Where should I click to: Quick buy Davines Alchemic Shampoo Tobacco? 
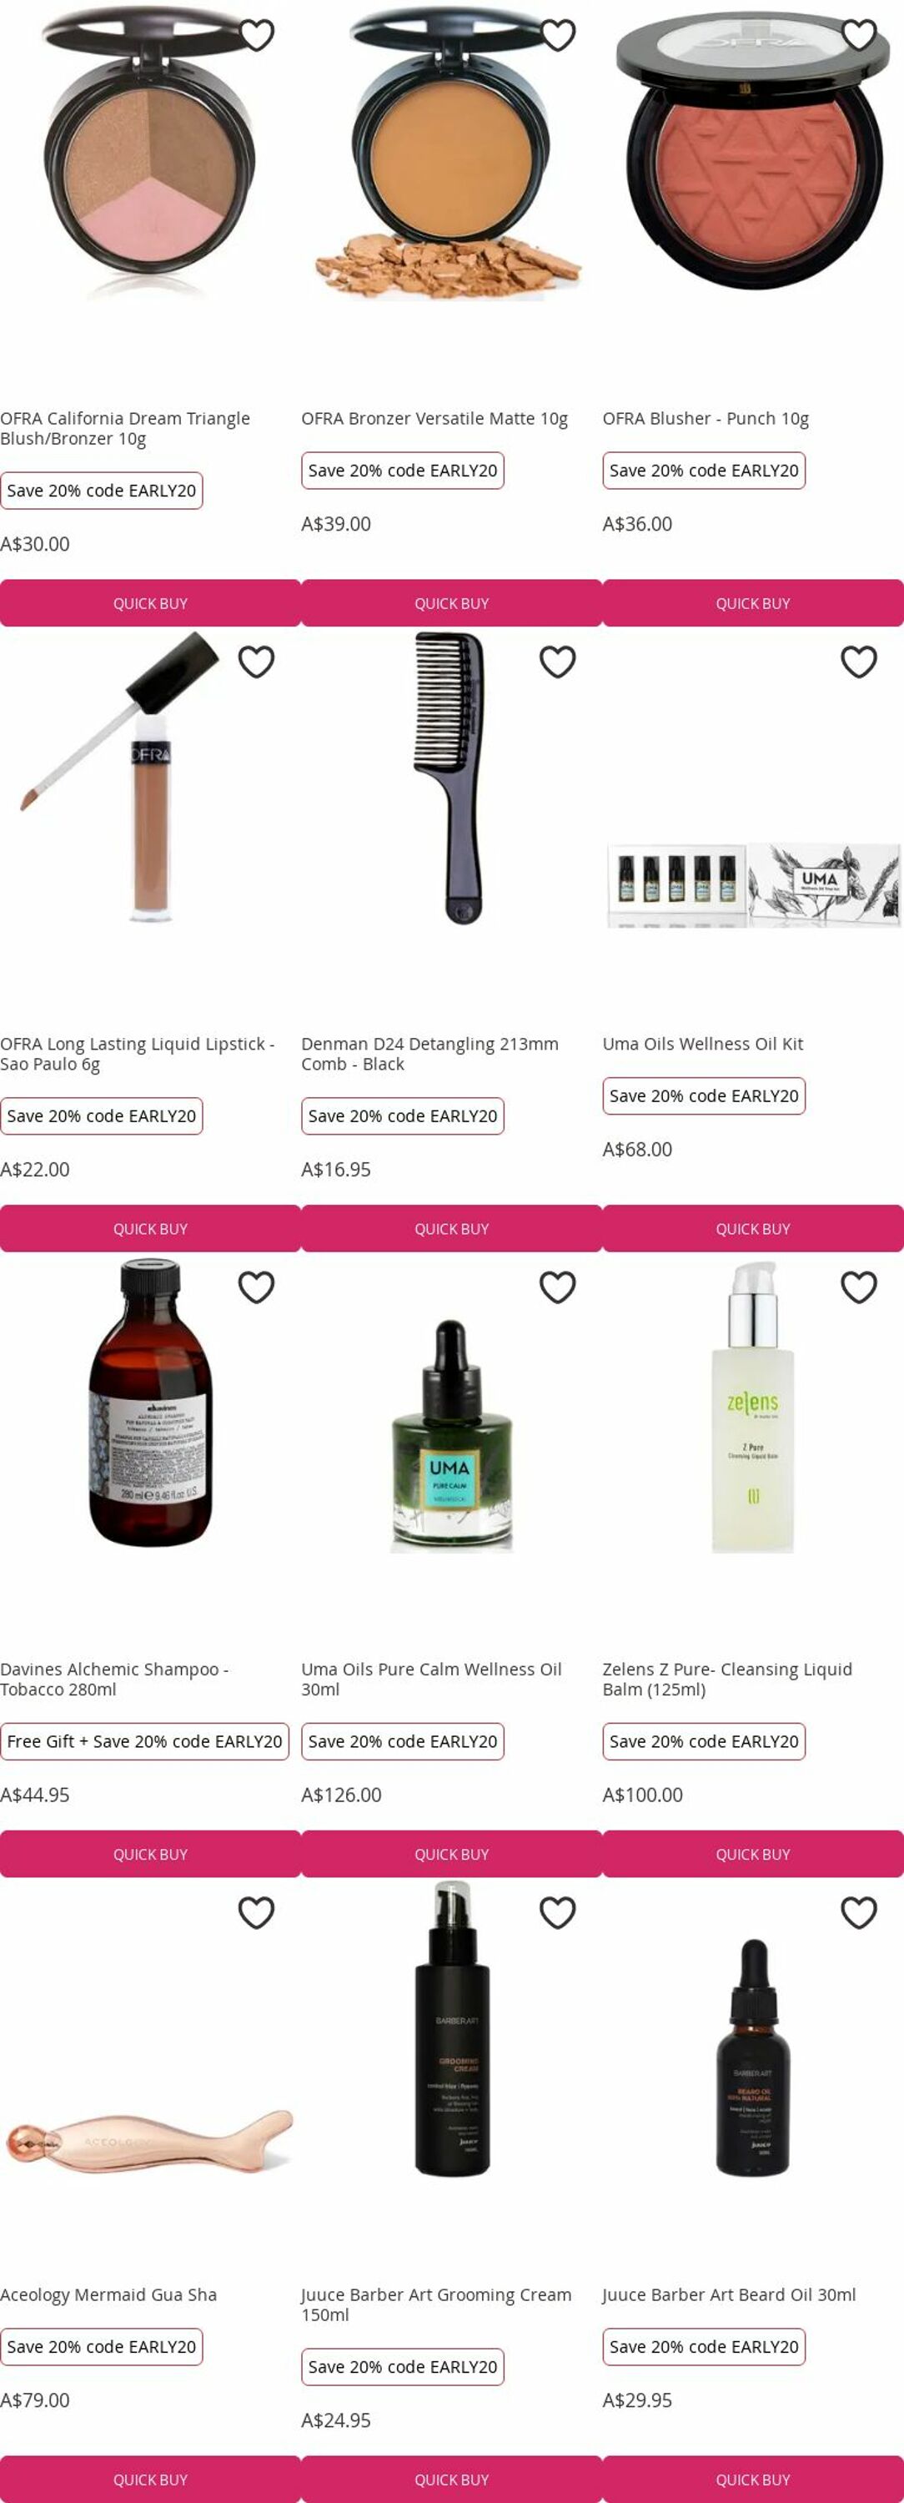click(150, 1855)
